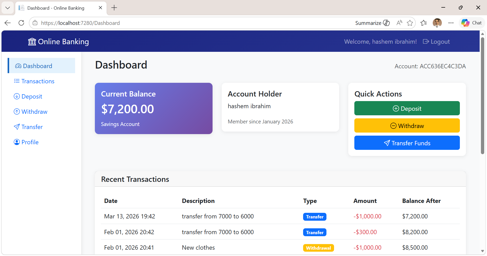Click the site information lock icon
487x256 pixels.
click(x=35, y=23)
